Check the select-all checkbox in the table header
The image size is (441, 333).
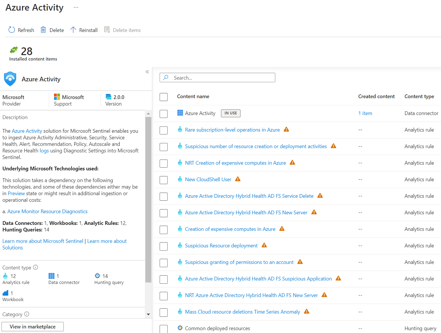(164, 97)
